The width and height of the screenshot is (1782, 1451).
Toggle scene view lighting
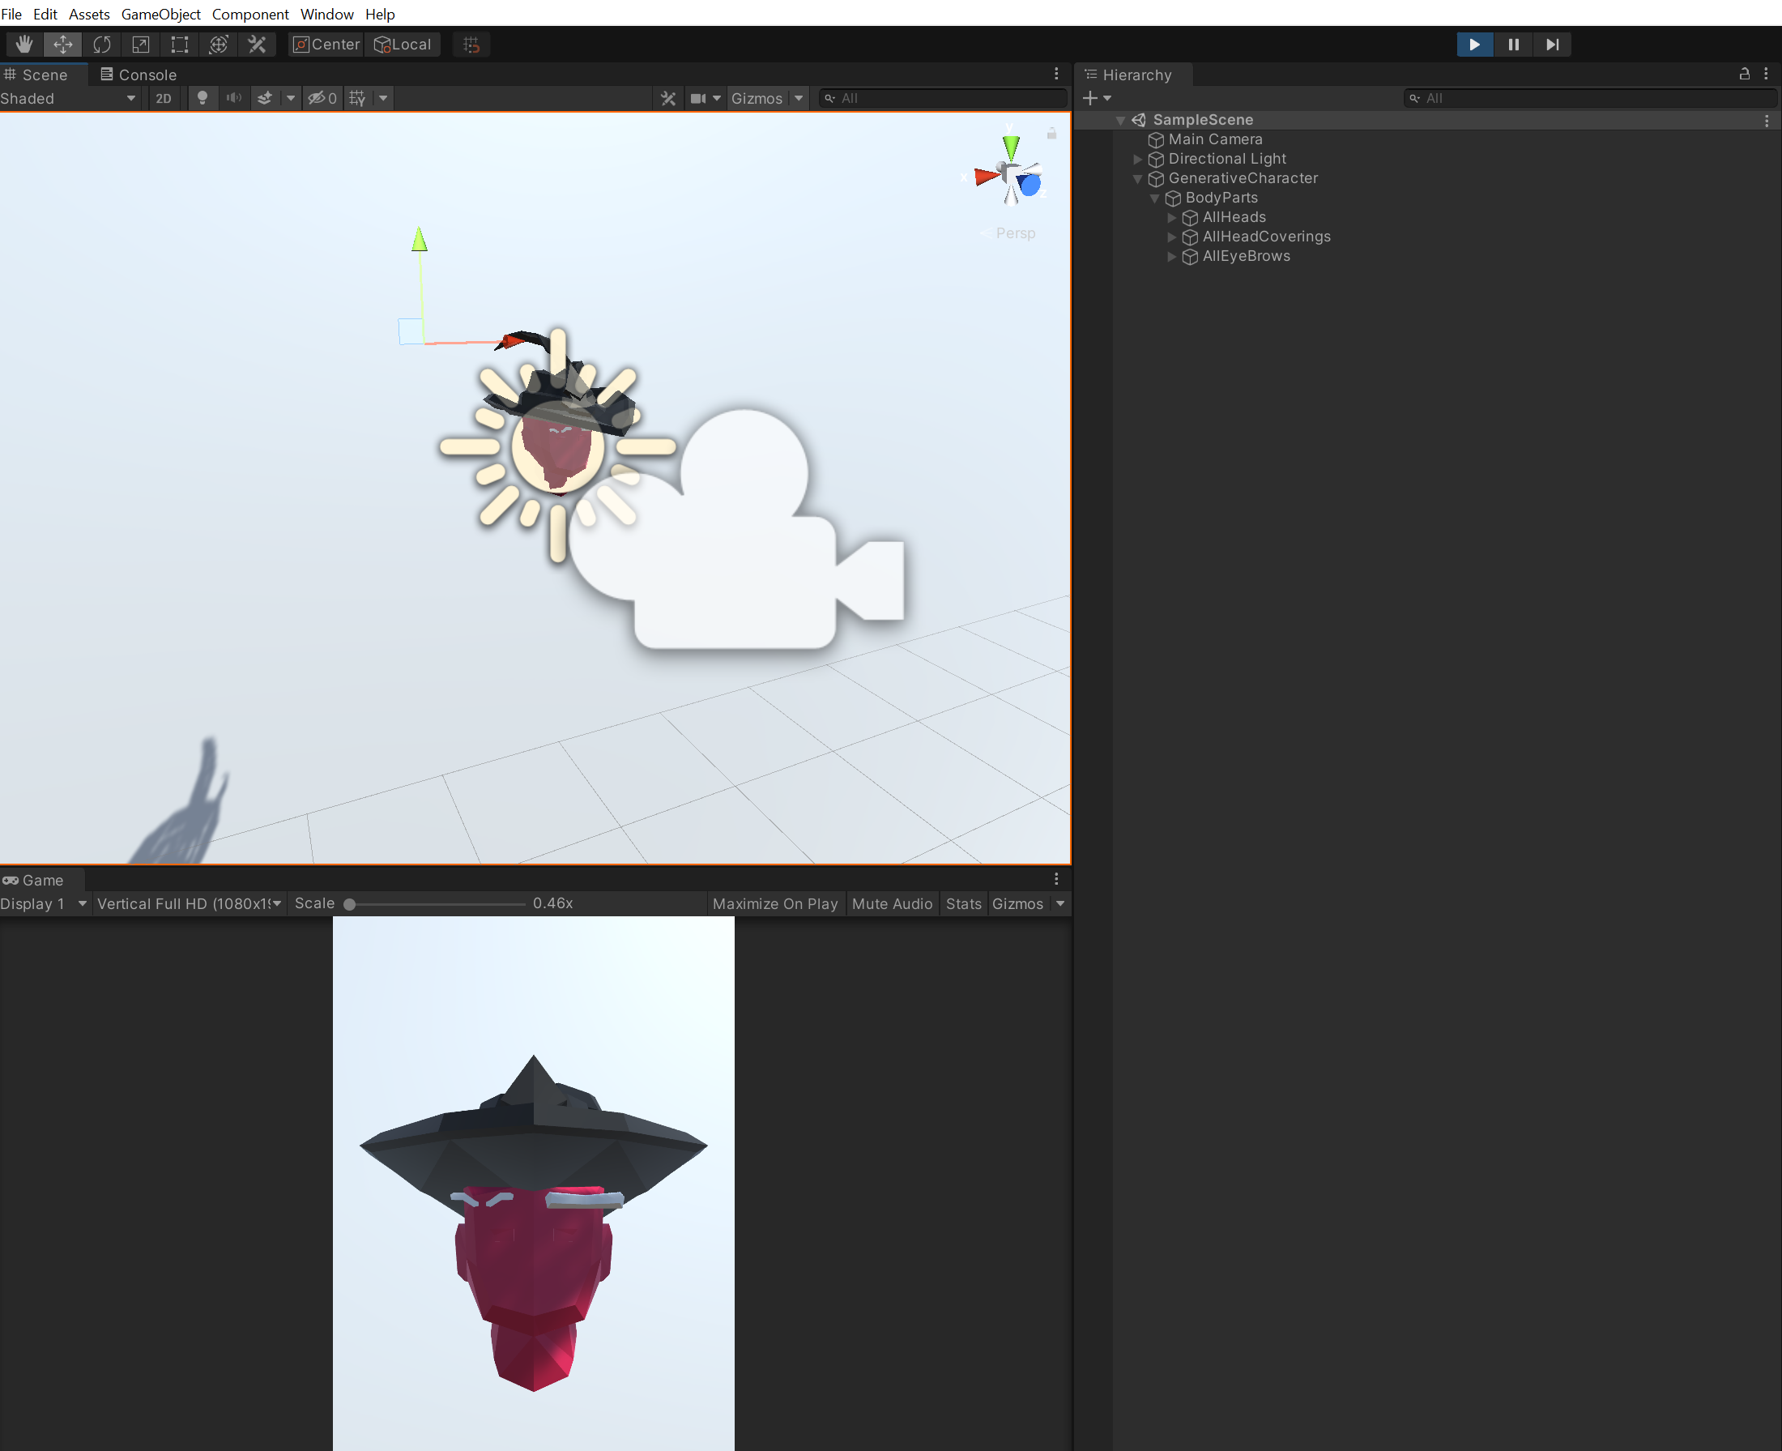[x=203, y=98]
